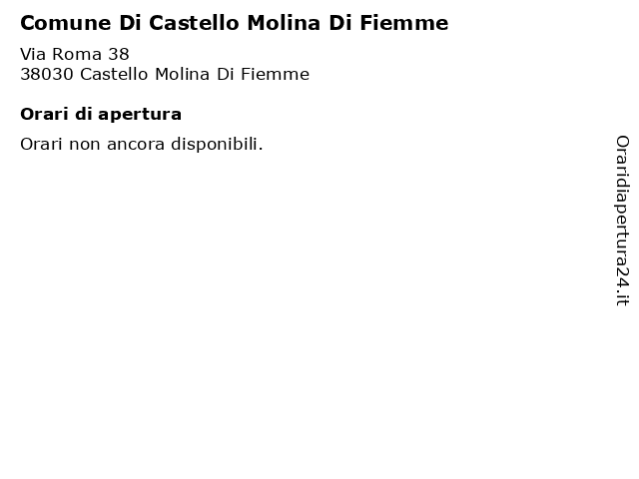
Task: Click Molina in the postal address line
Action: click(x=182, y=74)
